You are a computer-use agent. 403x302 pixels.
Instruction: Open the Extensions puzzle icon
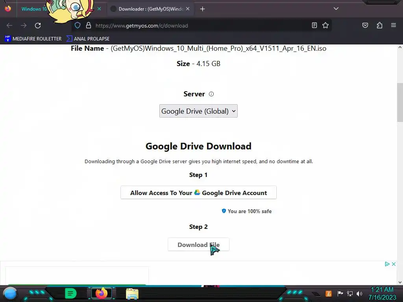pos(379,25)
